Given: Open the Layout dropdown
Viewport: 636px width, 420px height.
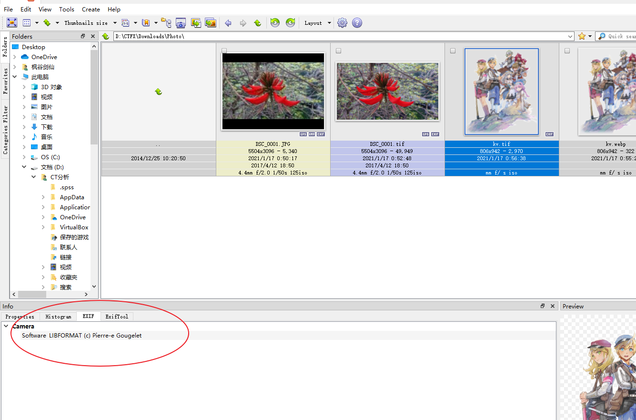Looking at the screenshot, I should 329,23.
